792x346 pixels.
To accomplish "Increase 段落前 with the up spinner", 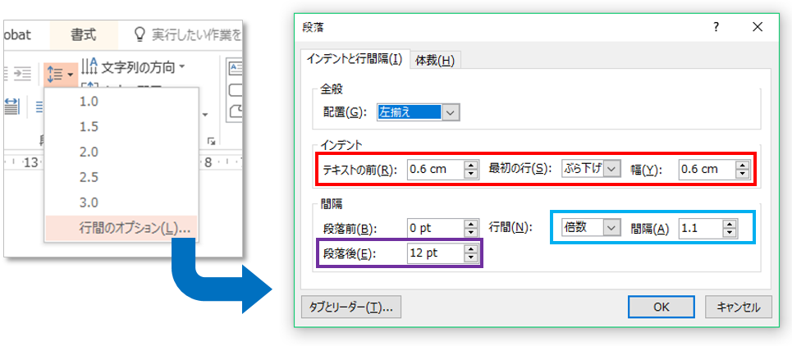I will coord(471,224).
